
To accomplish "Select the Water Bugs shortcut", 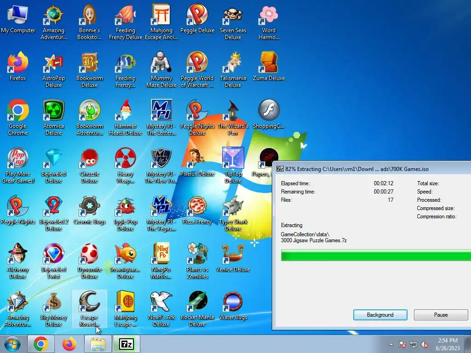I will pyautogui.click(x=233, y=306).
